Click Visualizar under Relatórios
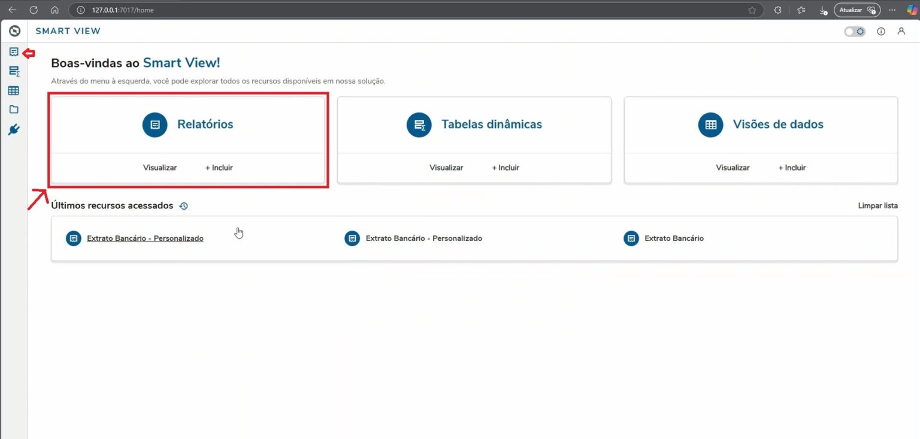This screenshot has height=439, width=920. point(159,168)
